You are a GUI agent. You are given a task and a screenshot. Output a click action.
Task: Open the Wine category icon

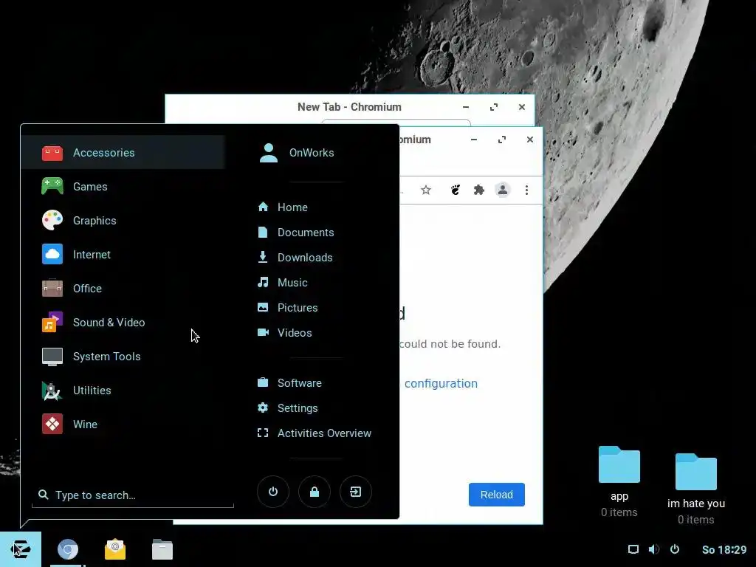point(52,425)
